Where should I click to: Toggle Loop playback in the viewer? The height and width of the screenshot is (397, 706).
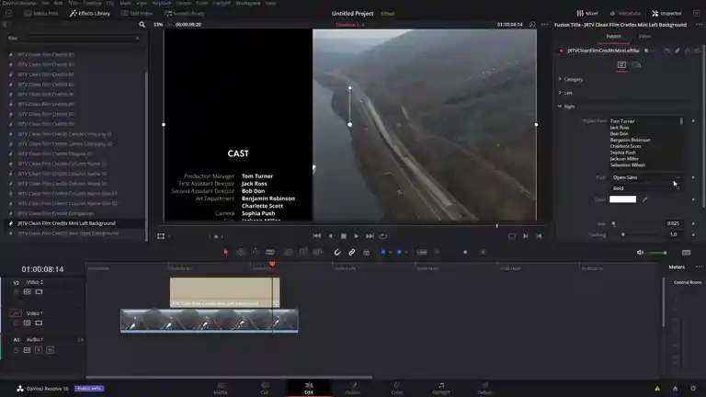coord(382,236)
